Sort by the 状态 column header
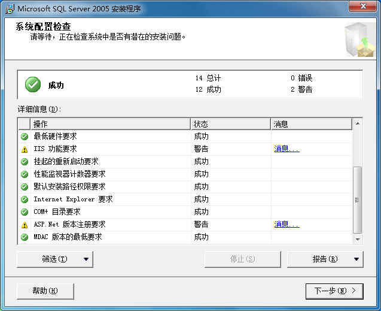 pos(231,124)
